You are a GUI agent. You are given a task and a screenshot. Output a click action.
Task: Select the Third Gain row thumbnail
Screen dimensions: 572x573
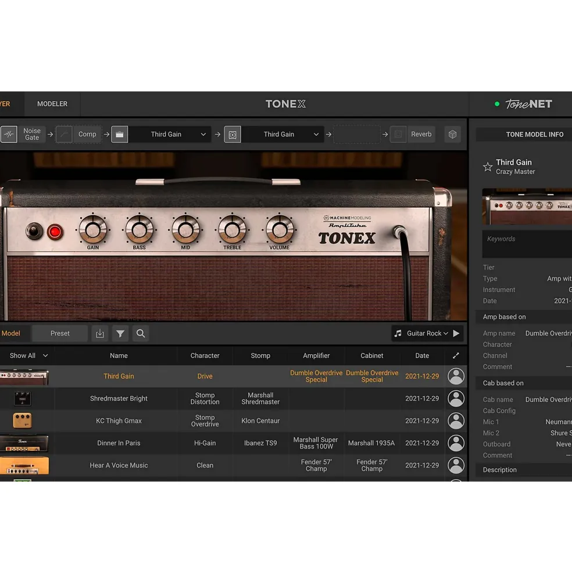[24, 377]
